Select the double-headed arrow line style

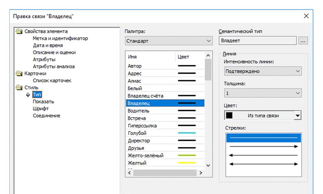[x=263, y=164]
